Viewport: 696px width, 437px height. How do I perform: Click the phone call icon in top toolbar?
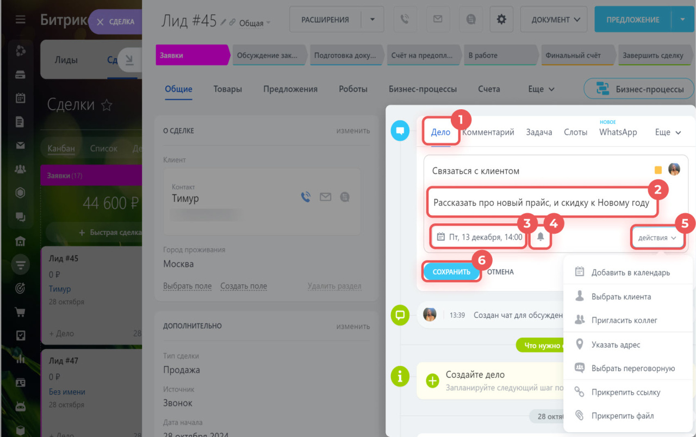[x=404, y=20]
